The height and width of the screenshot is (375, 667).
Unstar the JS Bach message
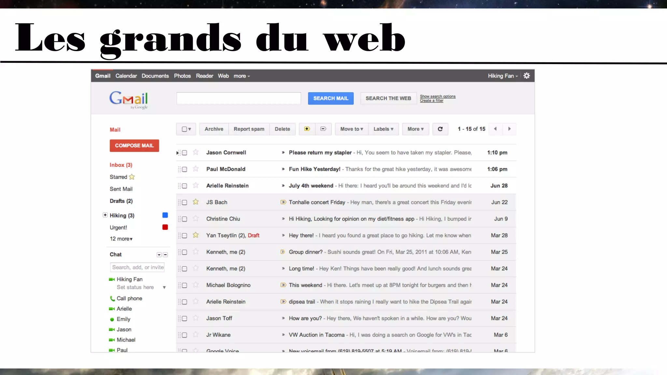195,202
